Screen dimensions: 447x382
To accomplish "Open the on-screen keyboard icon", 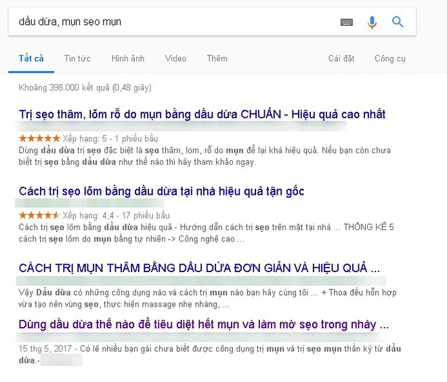I will (346, 22).
